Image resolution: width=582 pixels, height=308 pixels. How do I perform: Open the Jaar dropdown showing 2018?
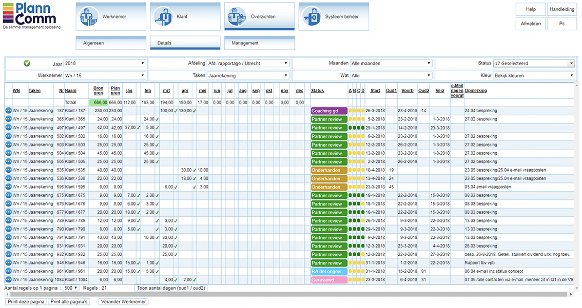105,64
